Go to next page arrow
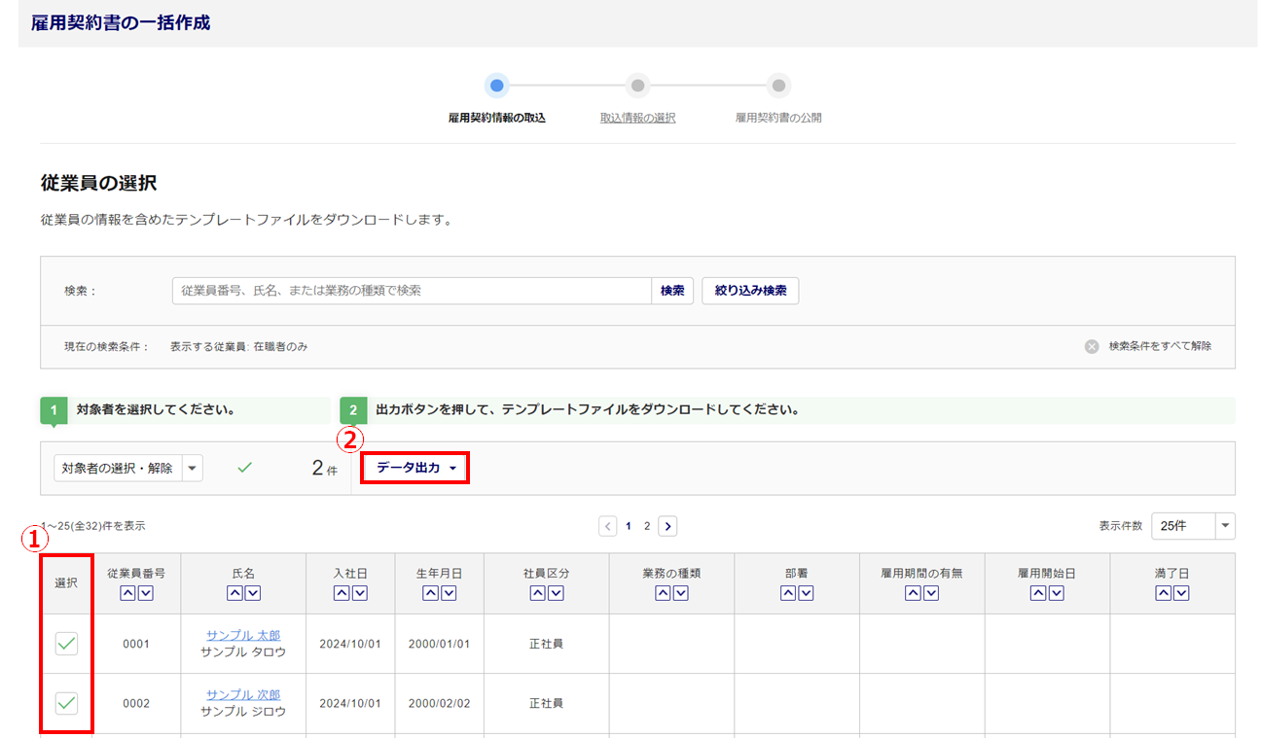1261x738 pixels. click(667, 526)
